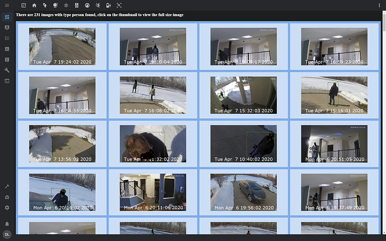386x241 pixels.
Task: Open the terminal icon in sidebar
Action: (x=7, y=81)
